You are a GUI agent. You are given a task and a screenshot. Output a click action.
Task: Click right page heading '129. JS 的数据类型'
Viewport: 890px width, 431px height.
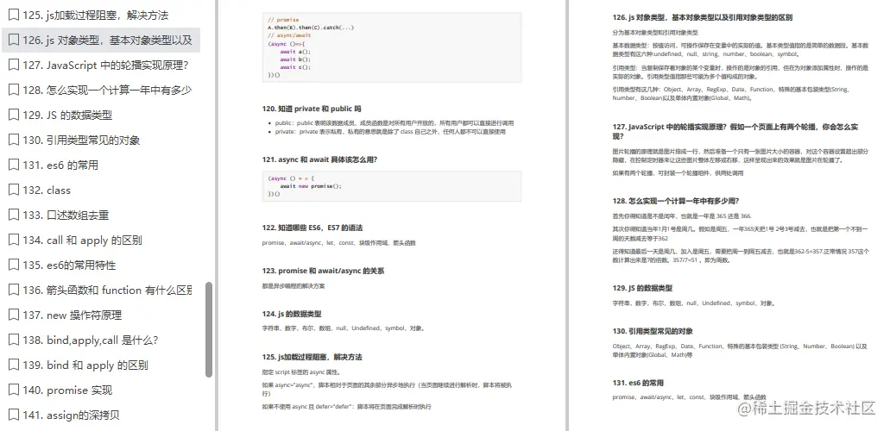pyautogui.click(x=642, y=288)
